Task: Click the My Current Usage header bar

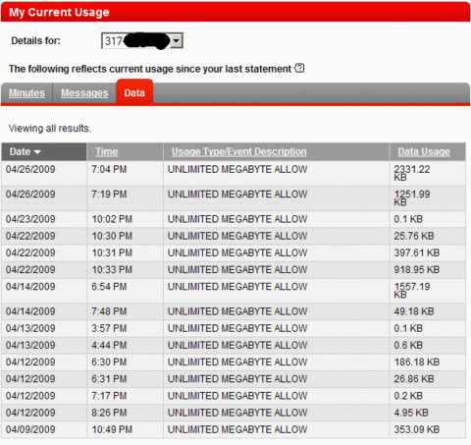Action: [235, 12]
